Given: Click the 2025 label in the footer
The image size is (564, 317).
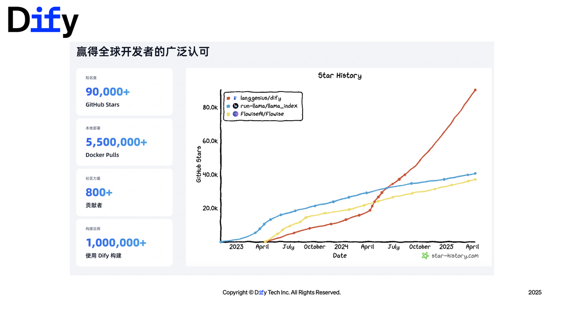Looking at the screenshot, I should pyautogui.click(x=535, y=292).
